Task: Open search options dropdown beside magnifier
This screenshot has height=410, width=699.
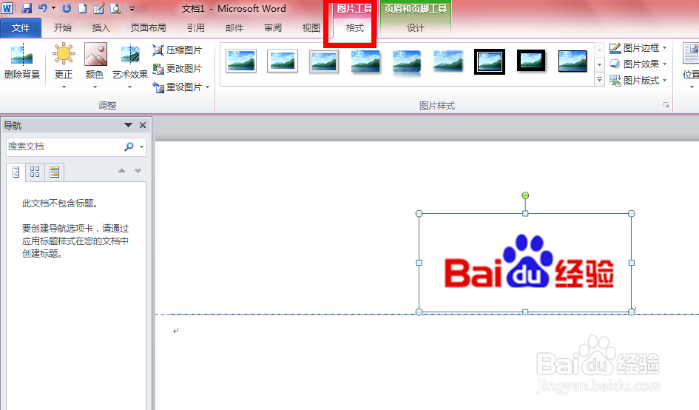Action: click(x=142, y=147)
